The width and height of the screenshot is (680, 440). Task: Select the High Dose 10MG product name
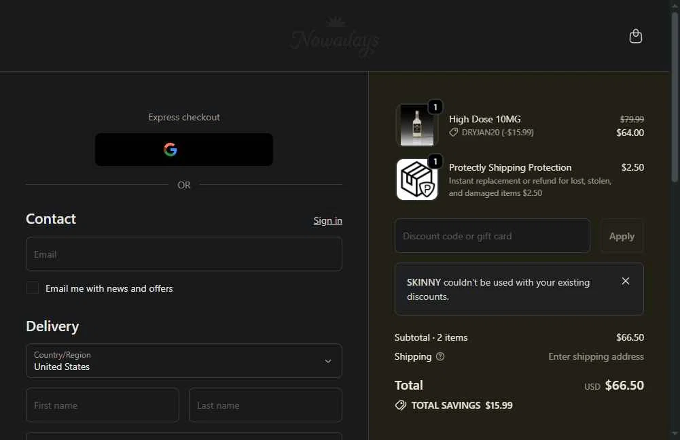coord(485,119)
